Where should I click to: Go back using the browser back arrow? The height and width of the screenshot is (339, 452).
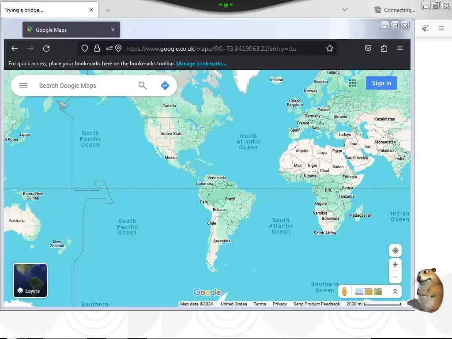click(15, 49)
